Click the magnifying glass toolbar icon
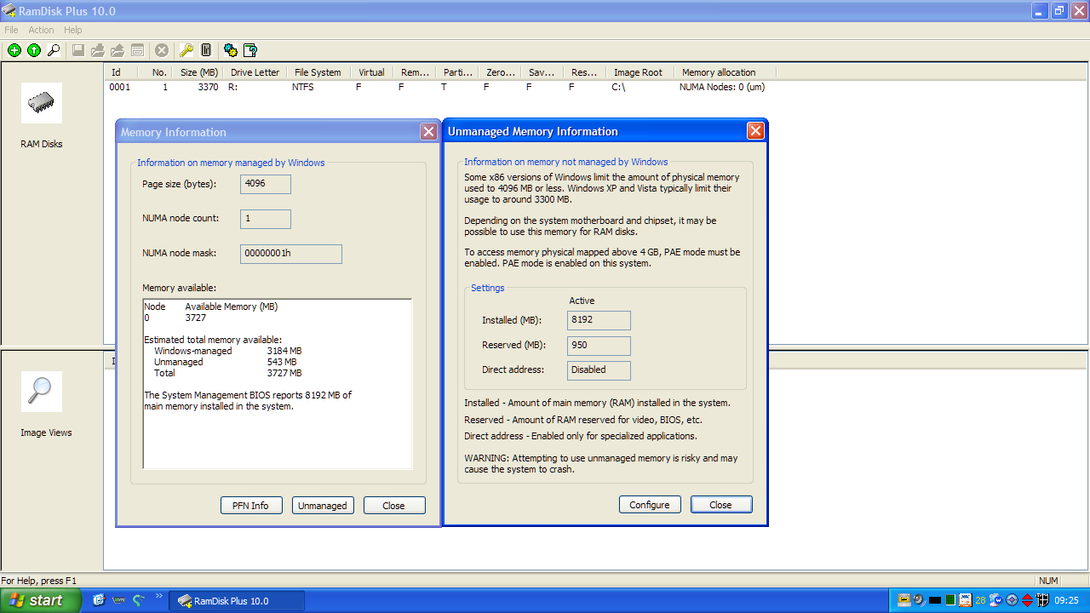This screenshot has width=1090, height=613. pos(54,50)
